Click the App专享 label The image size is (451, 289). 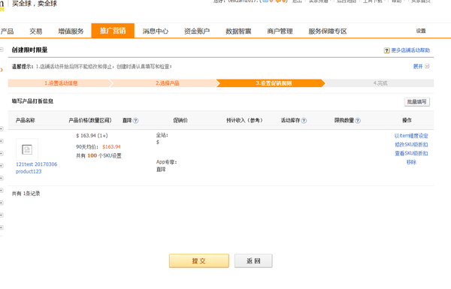(x=167, y=162)
